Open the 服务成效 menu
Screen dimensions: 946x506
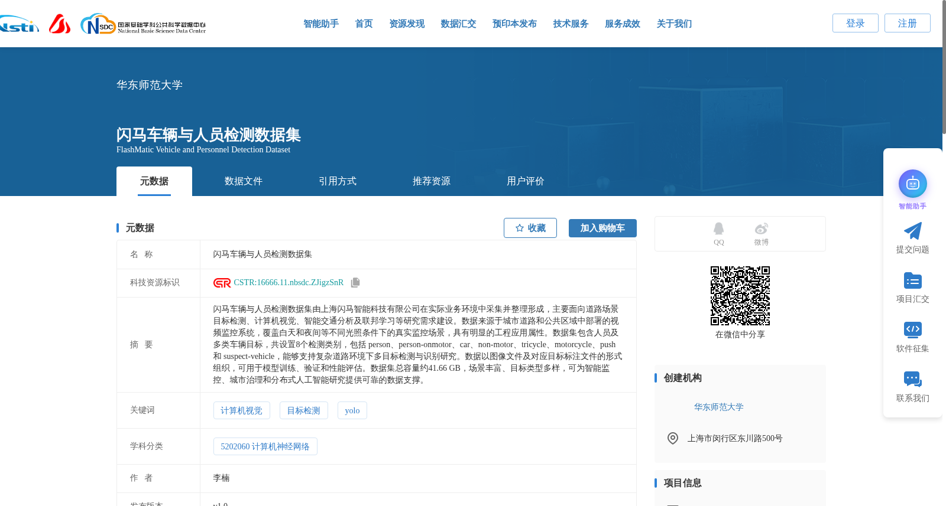[623, 24]
